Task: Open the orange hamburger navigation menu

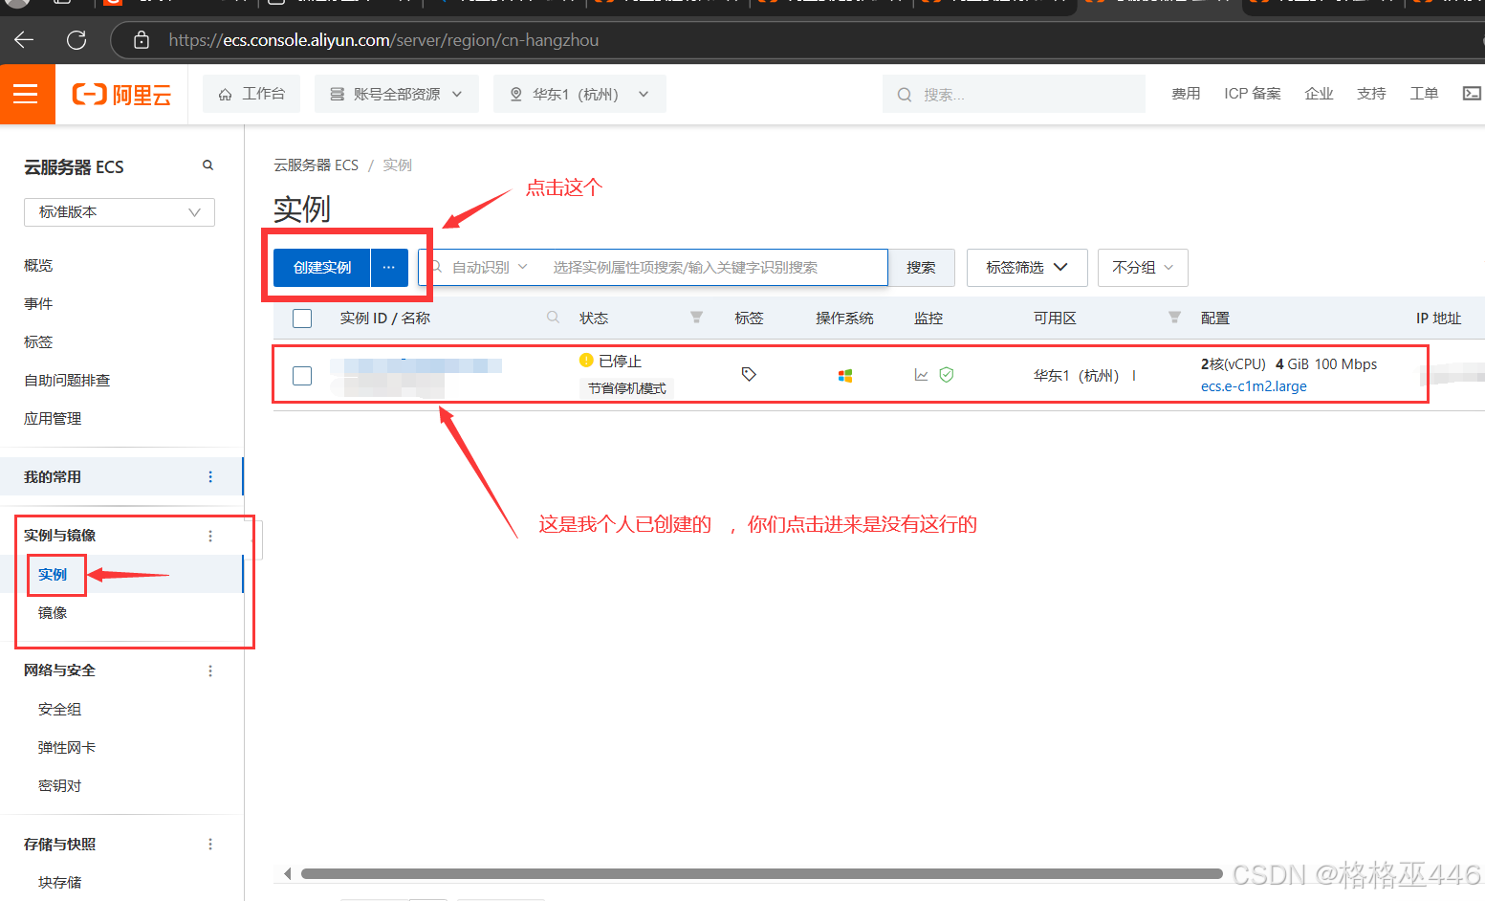Action: coord(27,94)
